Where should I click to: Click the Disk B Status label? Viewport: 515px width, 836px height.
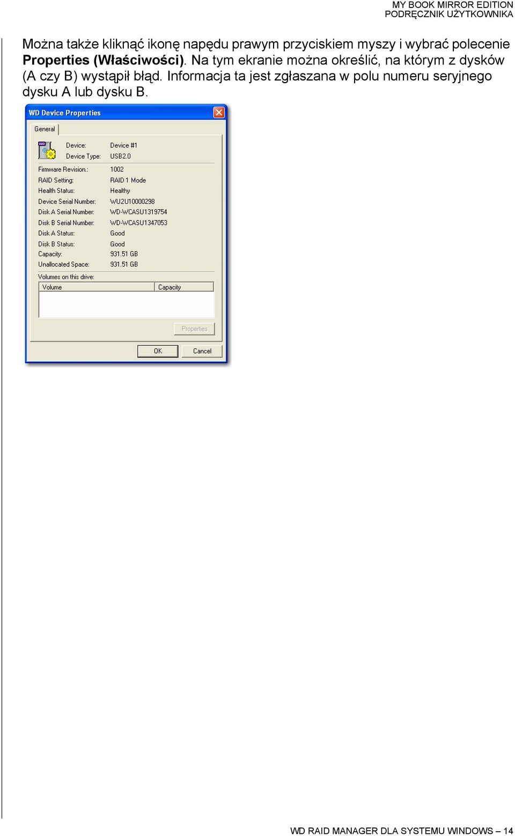click(56, 244)
